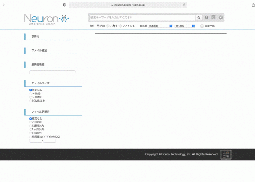This screenshot has width=255, height=182.
Task: Click the start date period field
Action: tap(36, 141)
